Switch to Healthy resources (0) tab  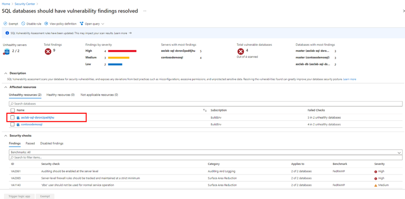click(x=60, y=95)
